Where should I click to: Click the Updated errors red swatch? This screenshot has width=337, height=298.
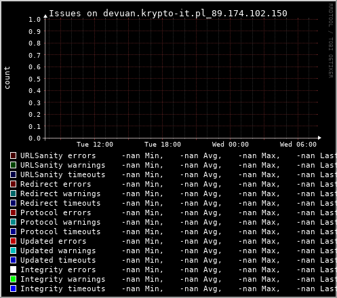tap(13, 241)
